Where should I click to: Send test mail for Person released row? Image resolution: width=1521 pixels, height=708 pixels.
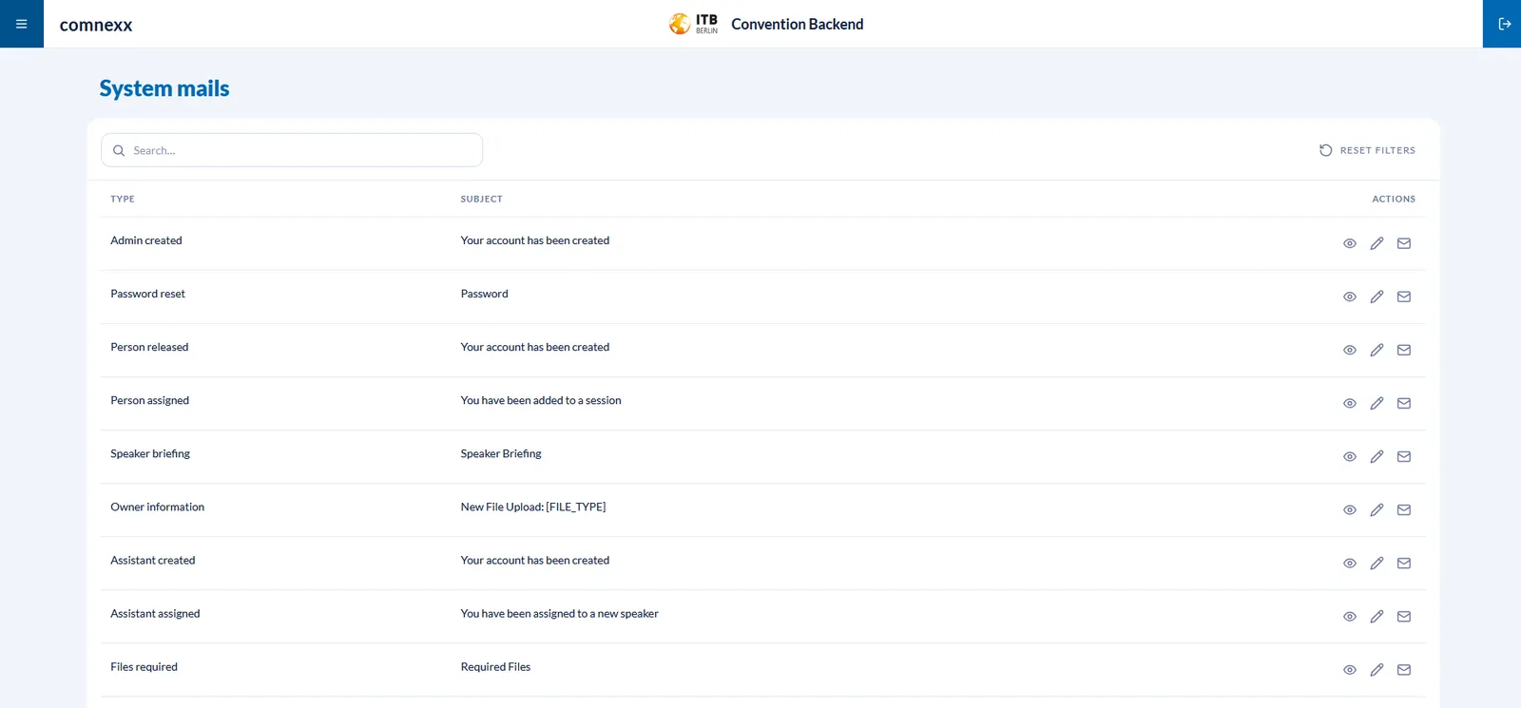click(x=1404, y=350)
